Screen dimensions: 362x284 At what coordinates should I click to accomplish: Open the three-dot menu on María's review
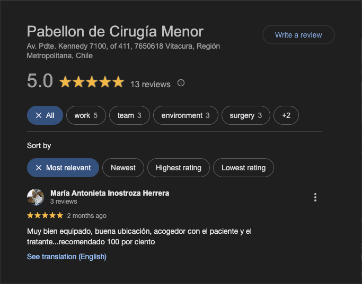pos(315,197)
